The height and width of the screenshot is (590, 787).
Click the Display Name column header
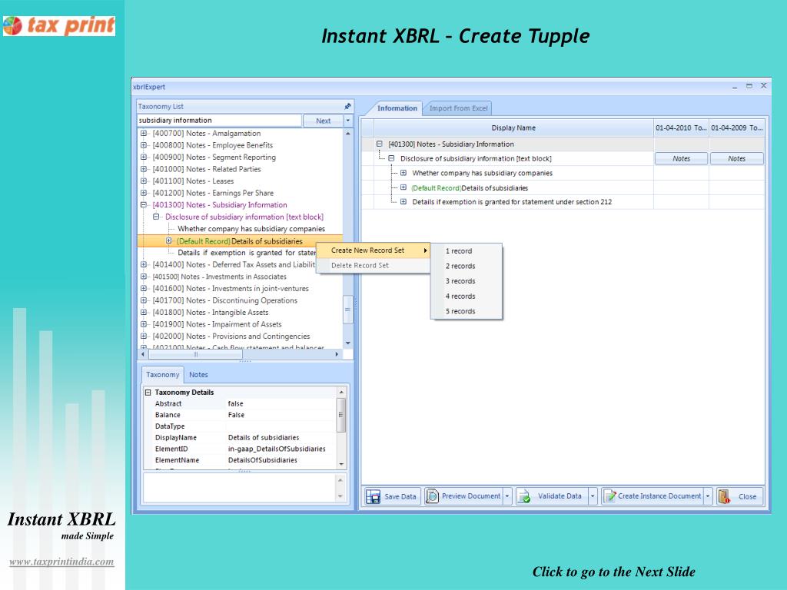pyautogui.click(x=513, y=128)
